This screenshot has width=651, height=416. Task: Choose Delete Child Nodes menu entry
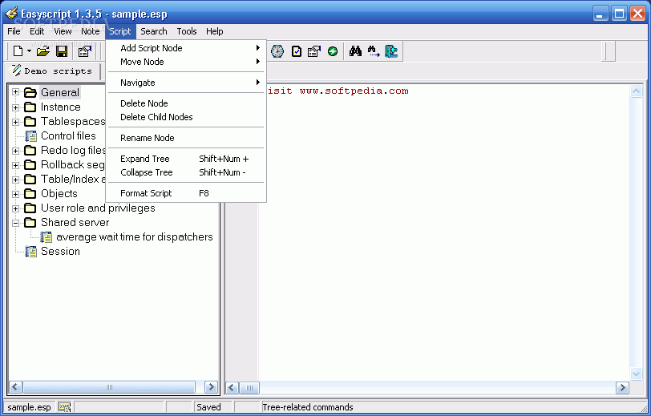[186, 117]
